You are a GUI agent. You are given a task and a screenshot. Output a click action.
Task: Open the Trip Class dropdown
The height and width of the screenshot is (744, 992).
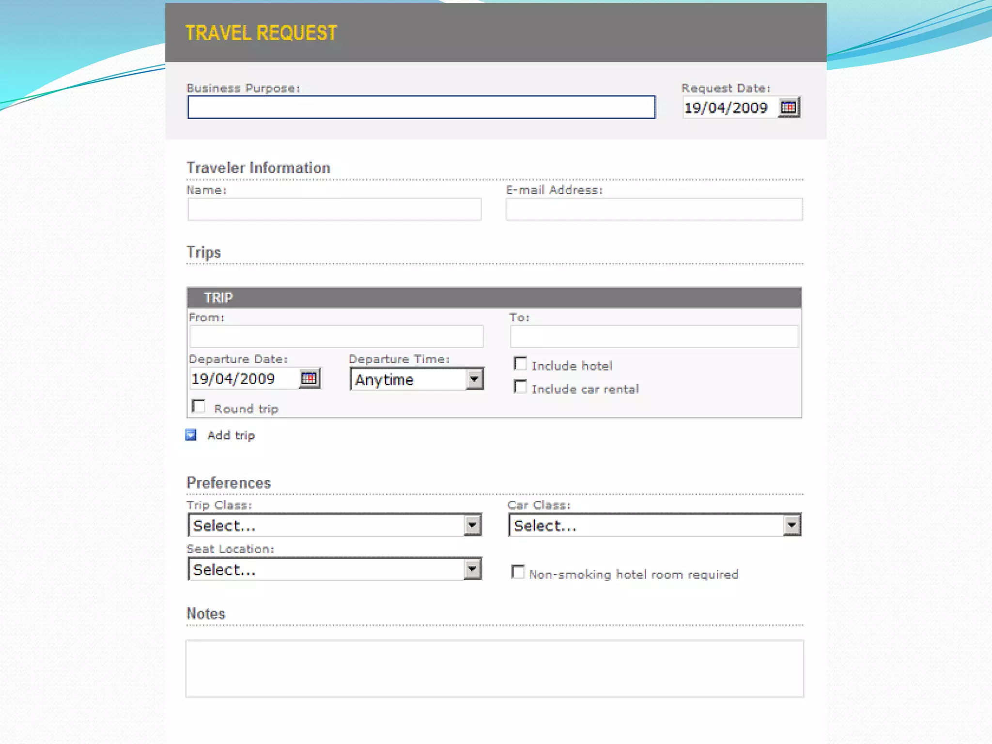tap(472, 526)
